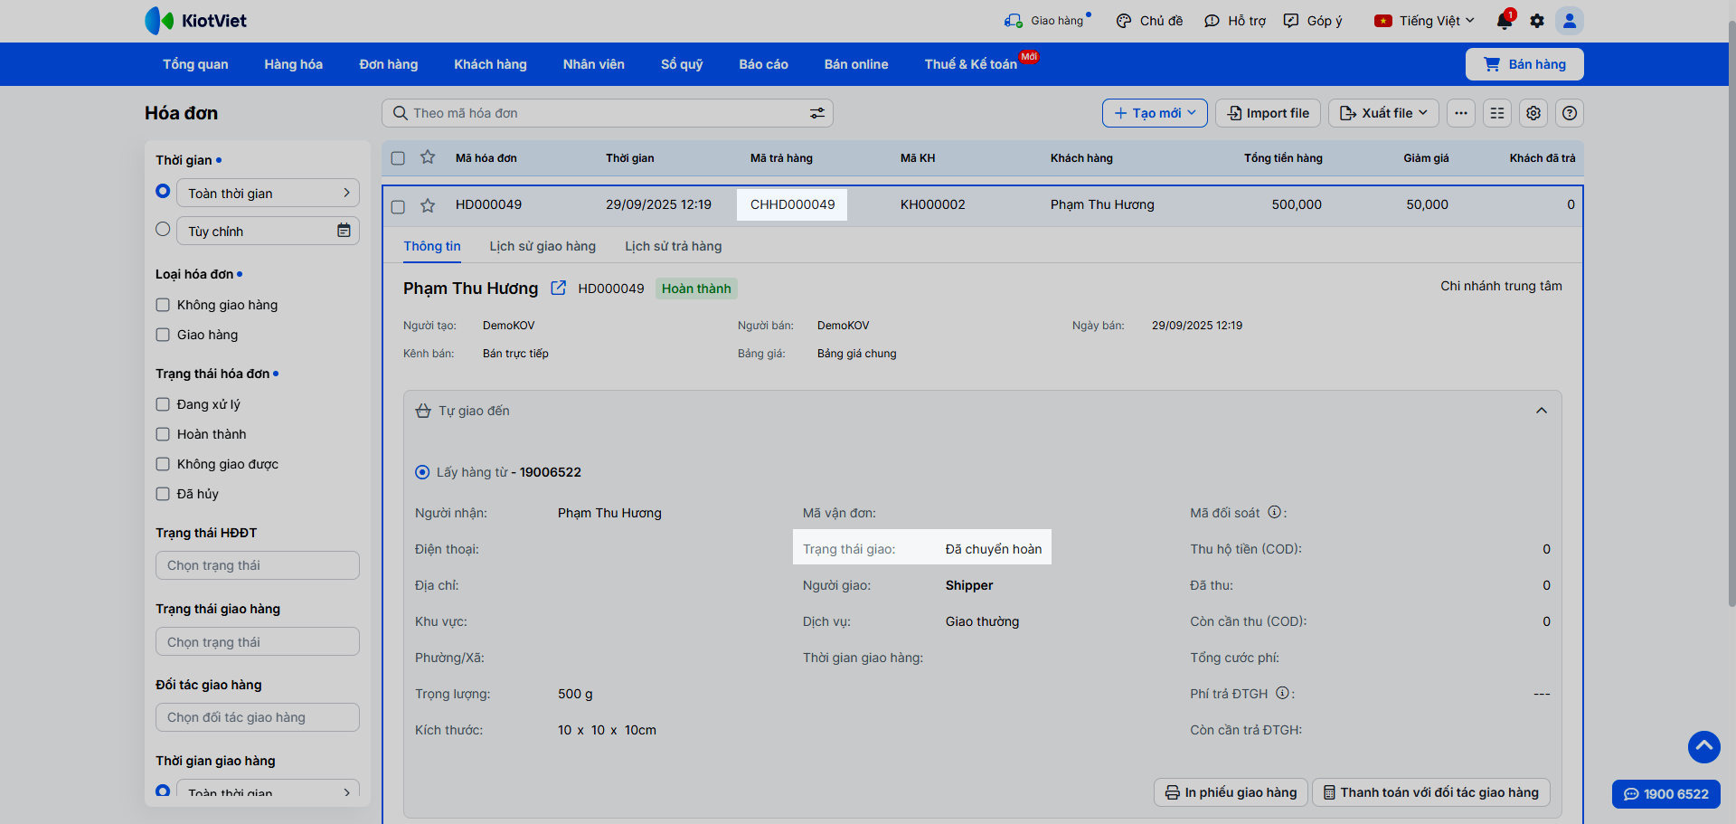Image resolution: width=1736 pixels, height=824 pixels.
Task: Open the help question mark icon
Action: [x=1570, y=113]
